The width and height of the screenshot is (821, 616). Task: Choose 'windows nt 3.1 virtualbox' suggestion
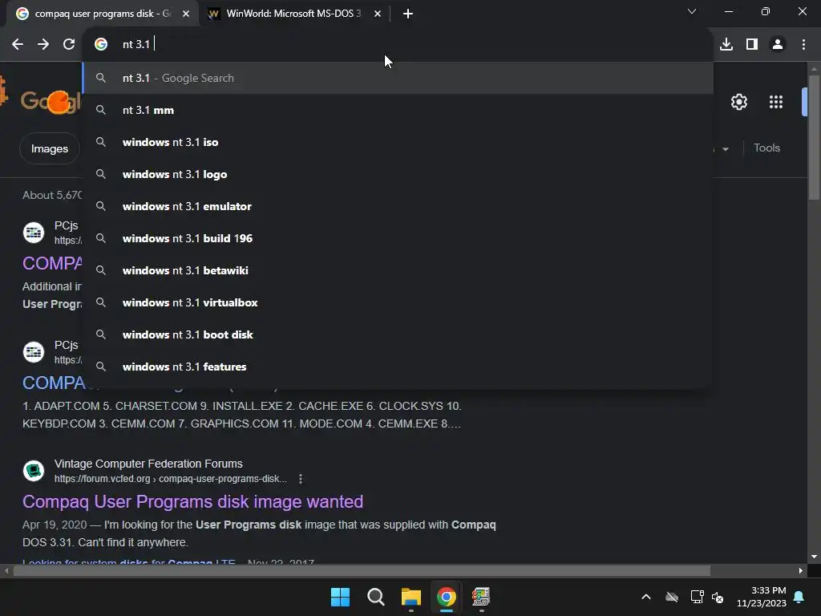point(398,302)
